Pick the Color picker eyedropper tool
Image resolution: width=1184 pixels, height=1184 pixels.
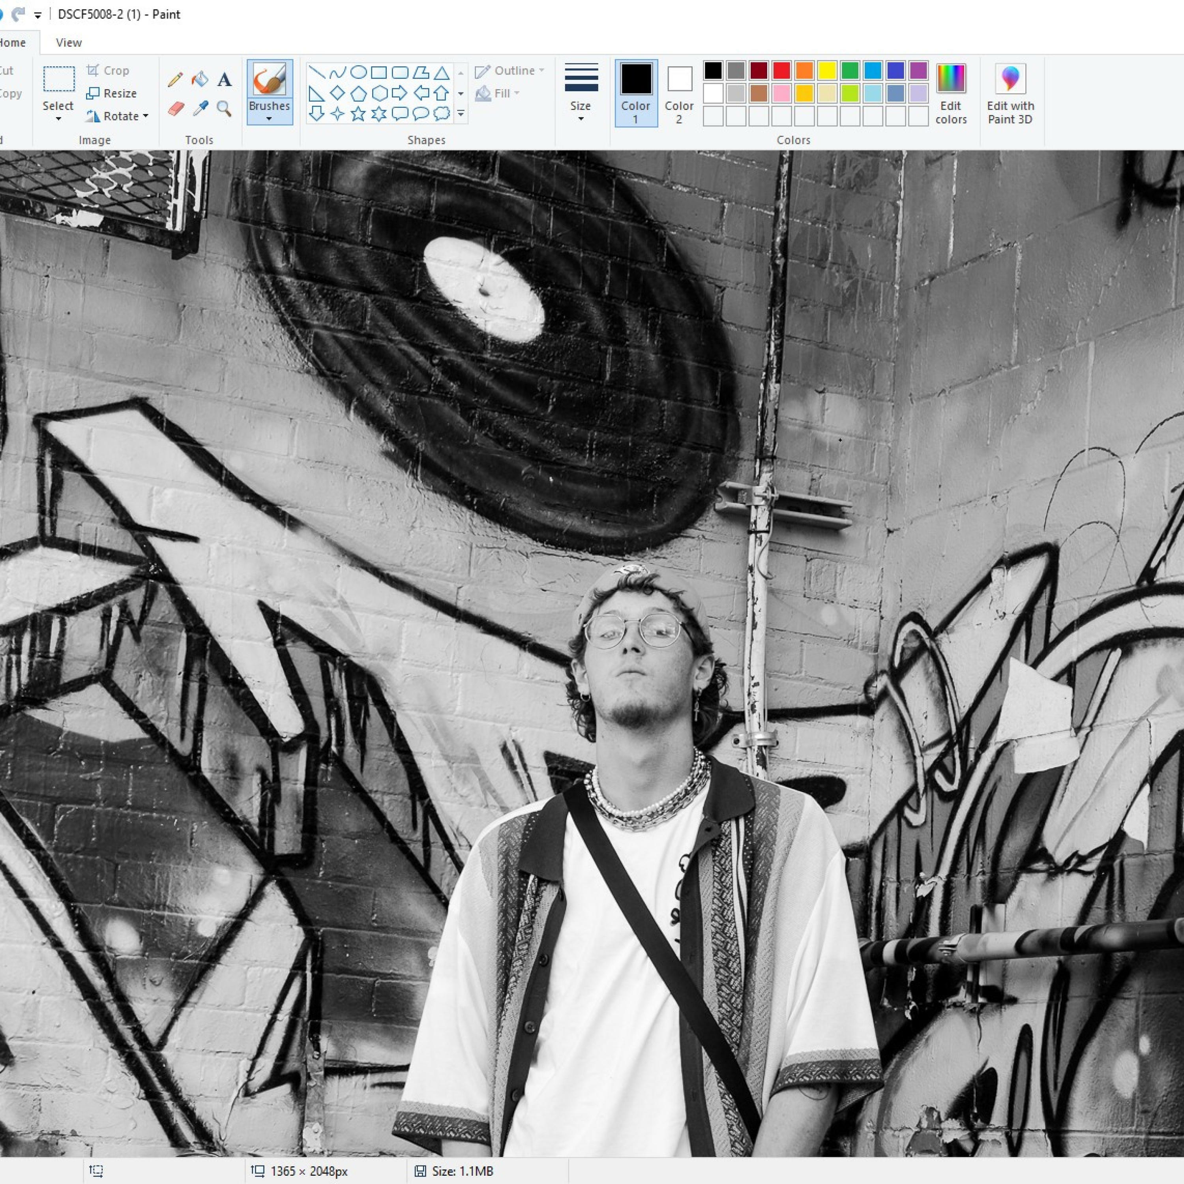[x=200, y=109]
